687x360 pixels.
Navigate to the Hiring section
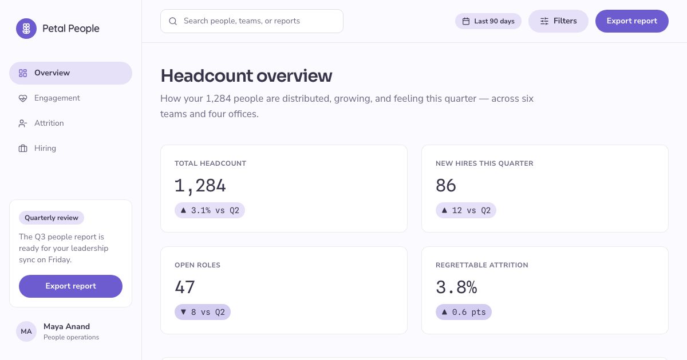(x=70, y=149)
